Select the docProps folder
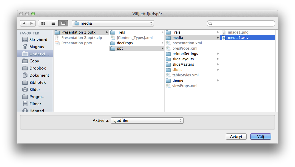The width and height of the screenshot is (295, 167). 125,43
